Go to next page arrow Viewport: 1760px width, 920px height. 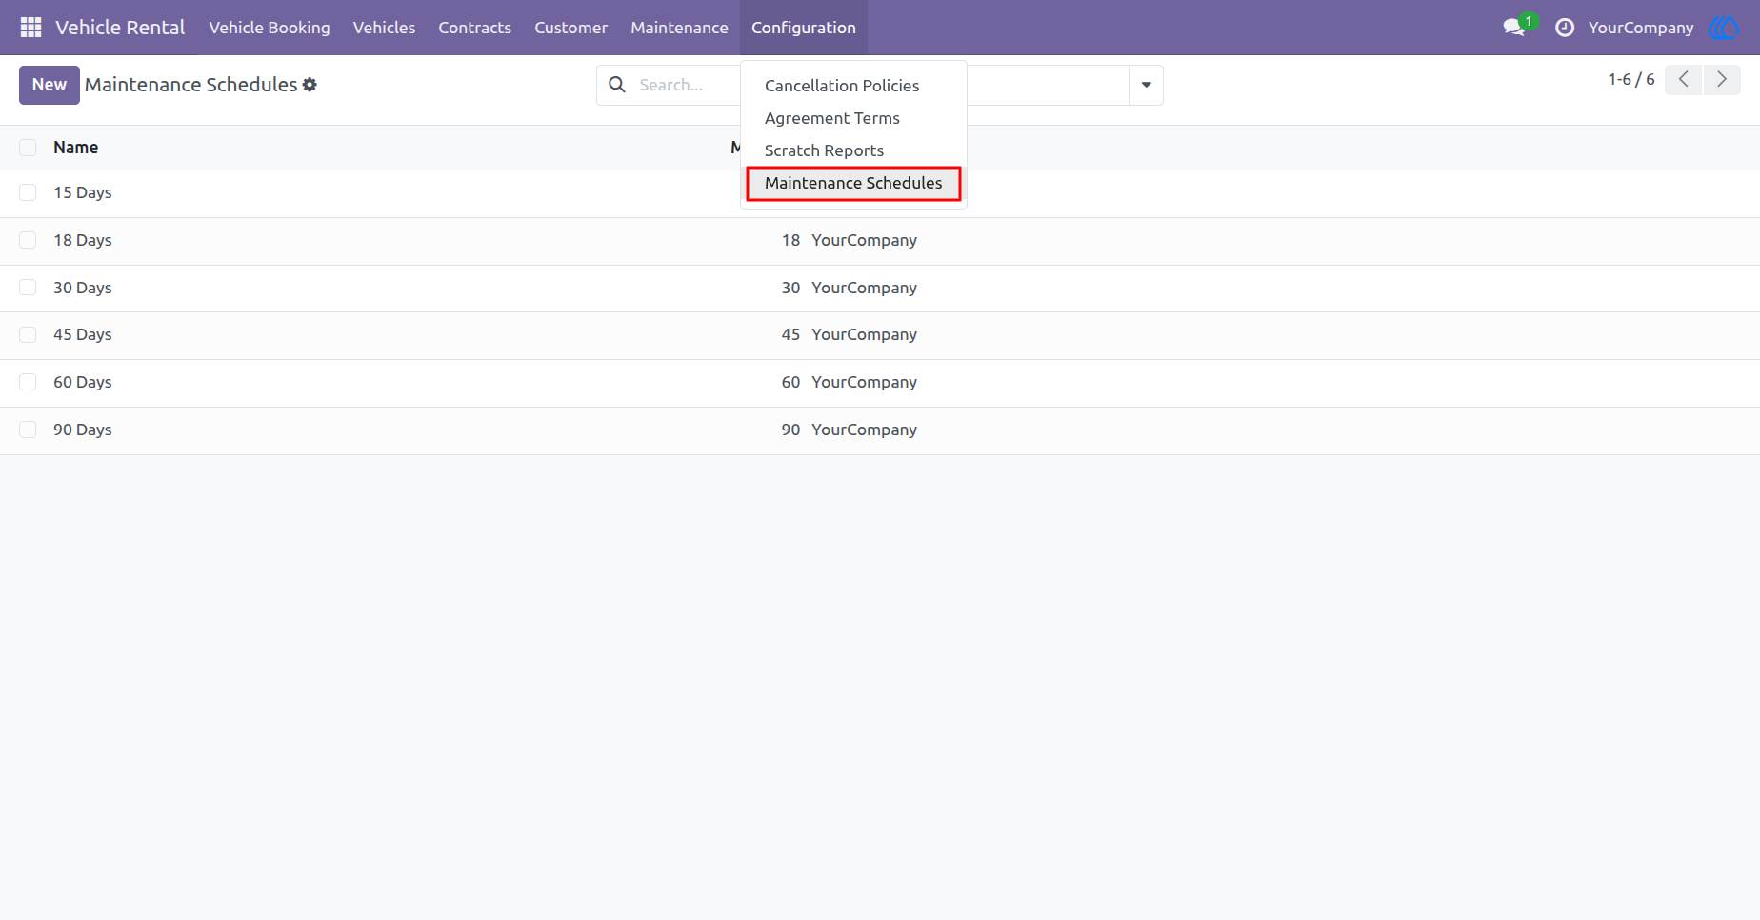coord(1722,80)
